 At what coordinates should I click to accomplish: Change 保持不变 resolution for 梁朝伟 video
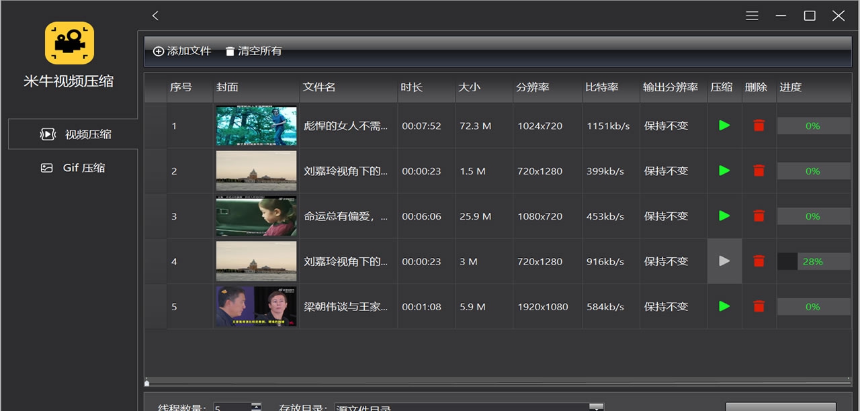click(672, 306)
